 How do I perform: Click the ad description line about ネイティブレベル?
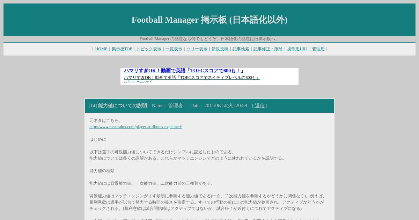[x=192, y=78]
